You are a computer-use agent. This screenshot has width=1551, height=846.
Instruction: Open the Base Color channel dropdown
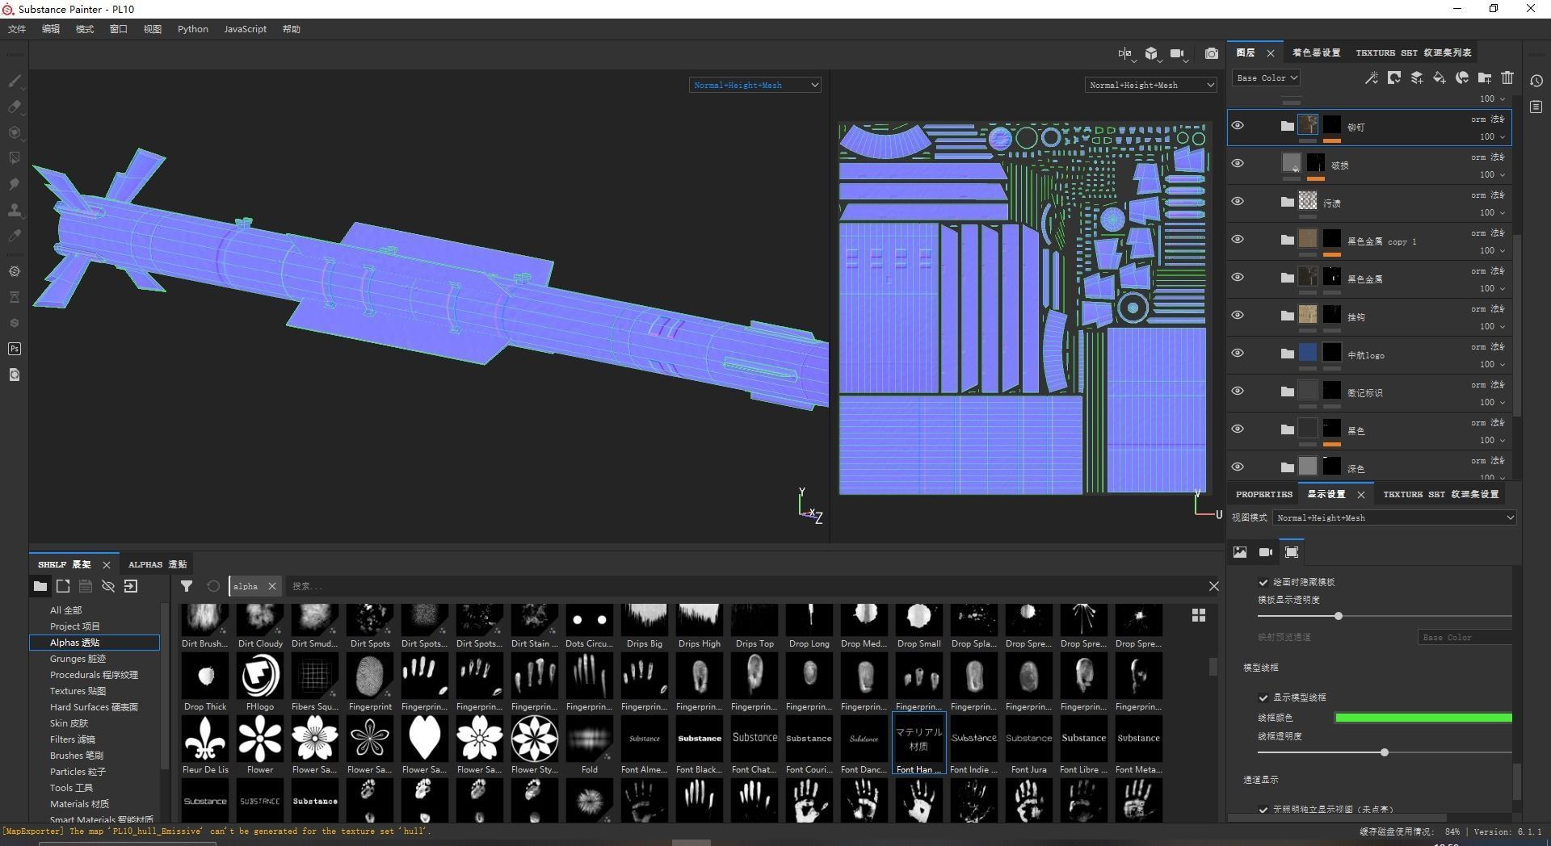click(1266, 77)
